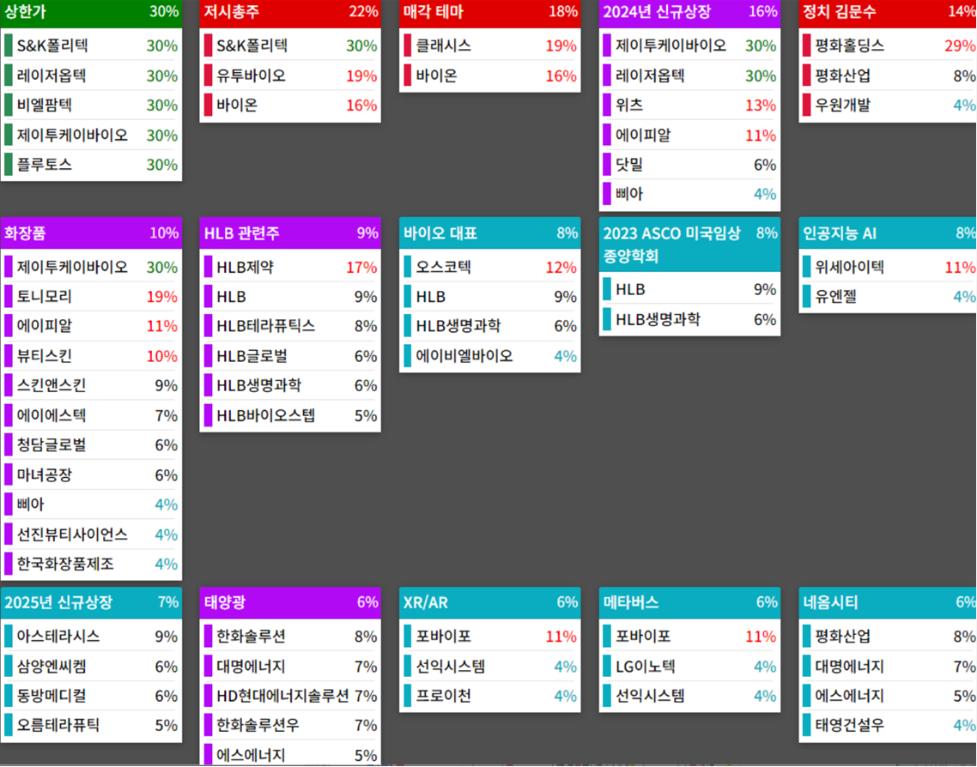Select 아스테라시스 in the 2025년 신규상장 card
Screen dimensions: 977x767
[91, 637]
